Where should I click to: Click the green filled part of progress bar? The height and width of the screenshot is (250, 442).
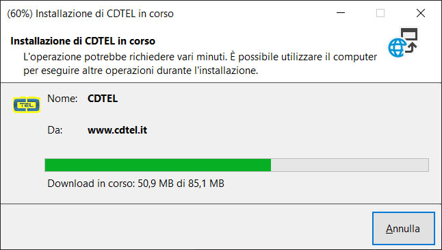pos(158,165)
